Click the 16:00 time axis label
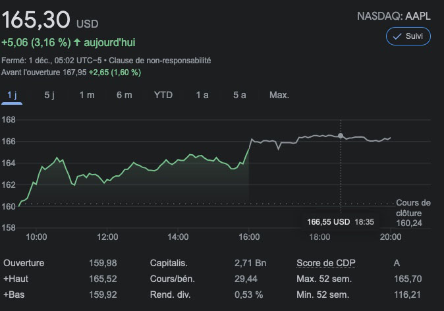This screenshot has height=311, width=444. point(249,237)
